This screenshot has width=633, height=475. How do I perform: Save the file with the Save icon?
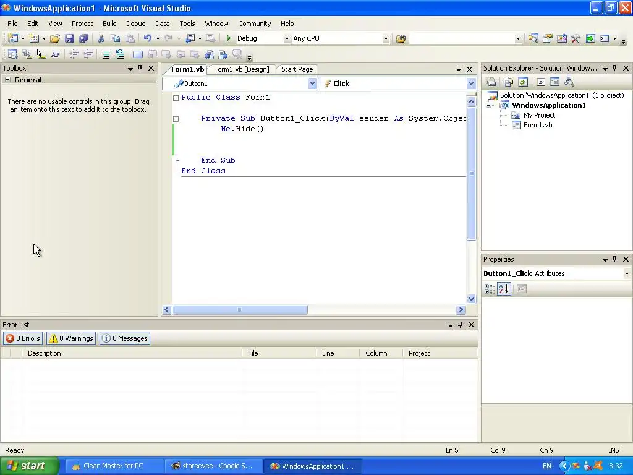click(69, 38)
